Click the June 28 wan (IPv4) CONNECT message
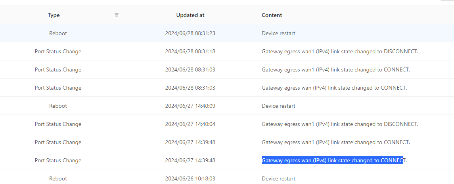Viewport: 454px width, 184px height. 334,88
